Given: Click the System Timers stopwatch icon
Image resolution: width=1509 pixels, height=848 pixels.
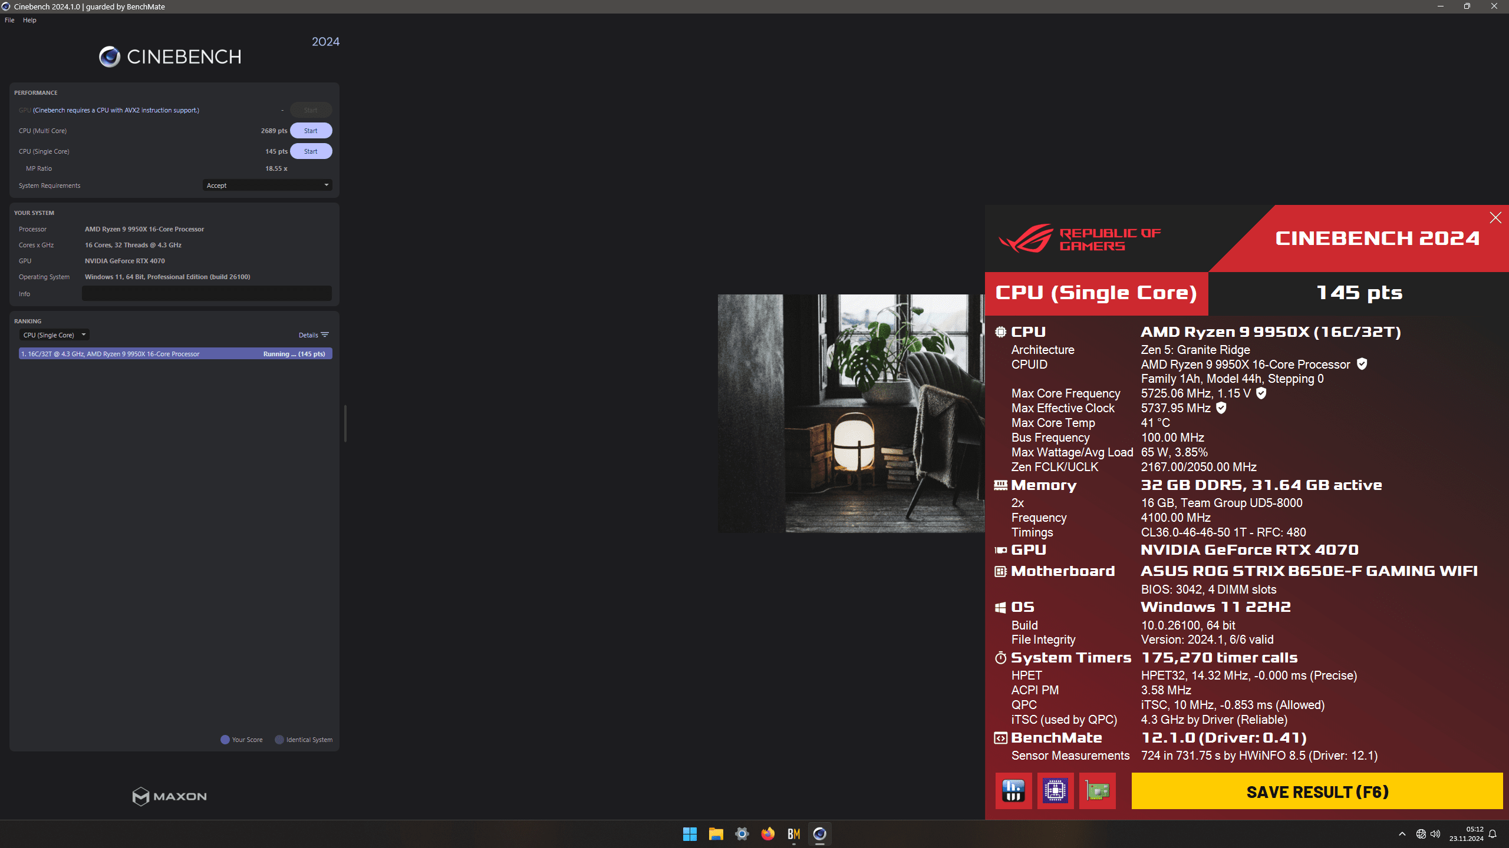Looking at the screenshot, I should click(x=1000, y=658).
